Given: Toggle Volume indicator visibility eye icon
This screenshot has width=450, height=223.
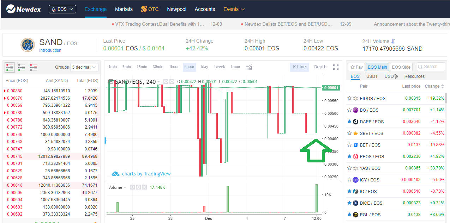Looking at the screenshot, I should (132, 187).
